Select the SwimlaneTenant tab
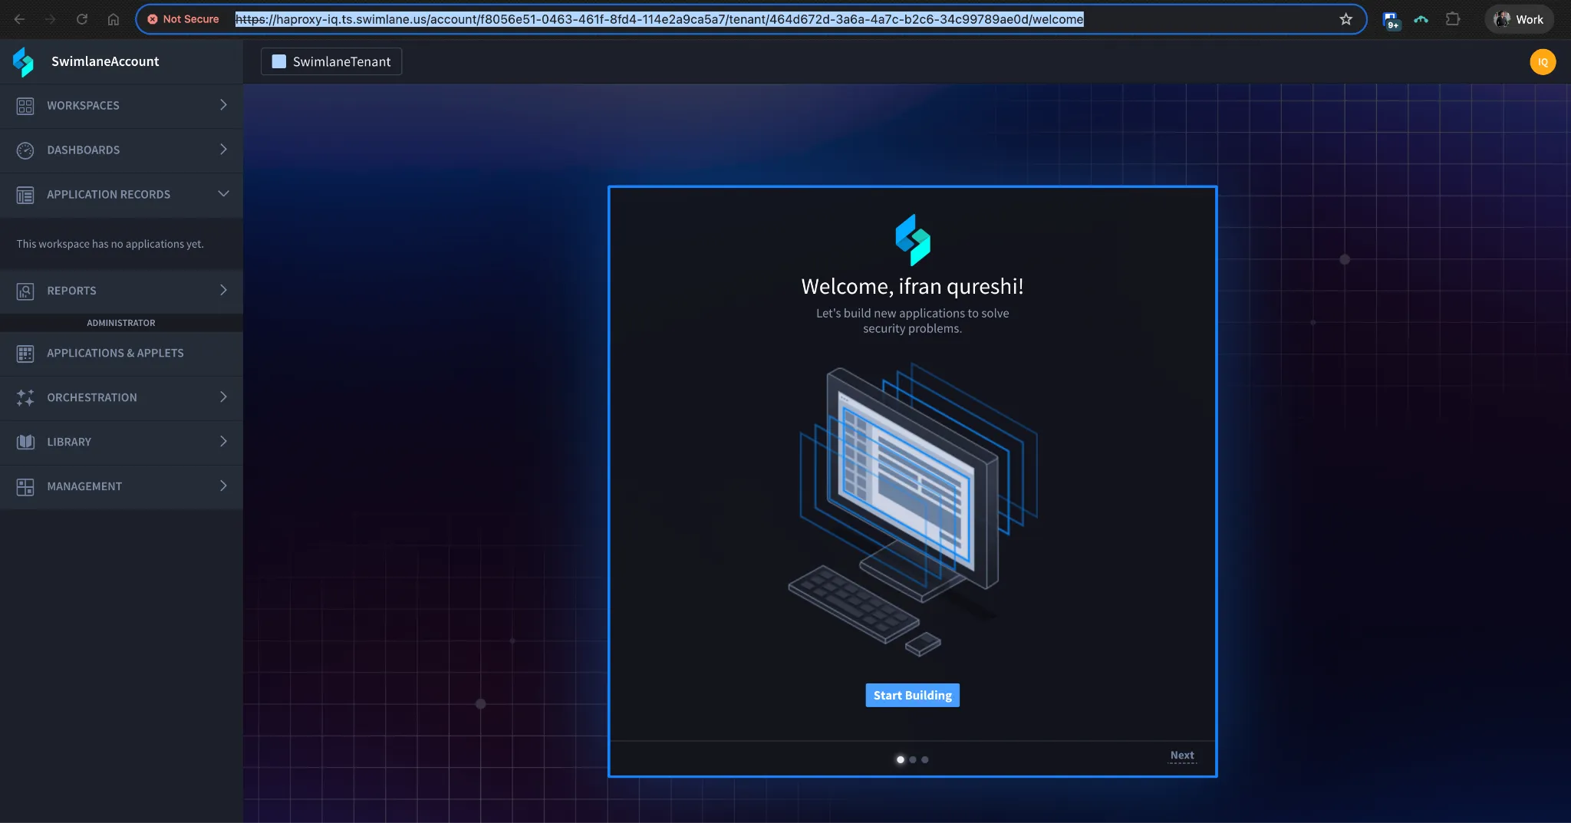The width and height of the screenshot is (1571, 823). (331, 61)
